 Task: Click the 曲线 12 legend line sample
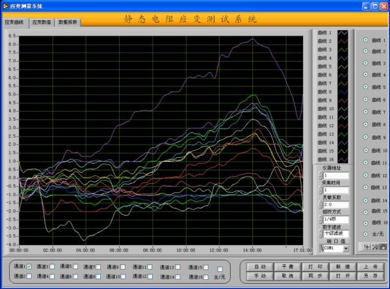[343, 125]
